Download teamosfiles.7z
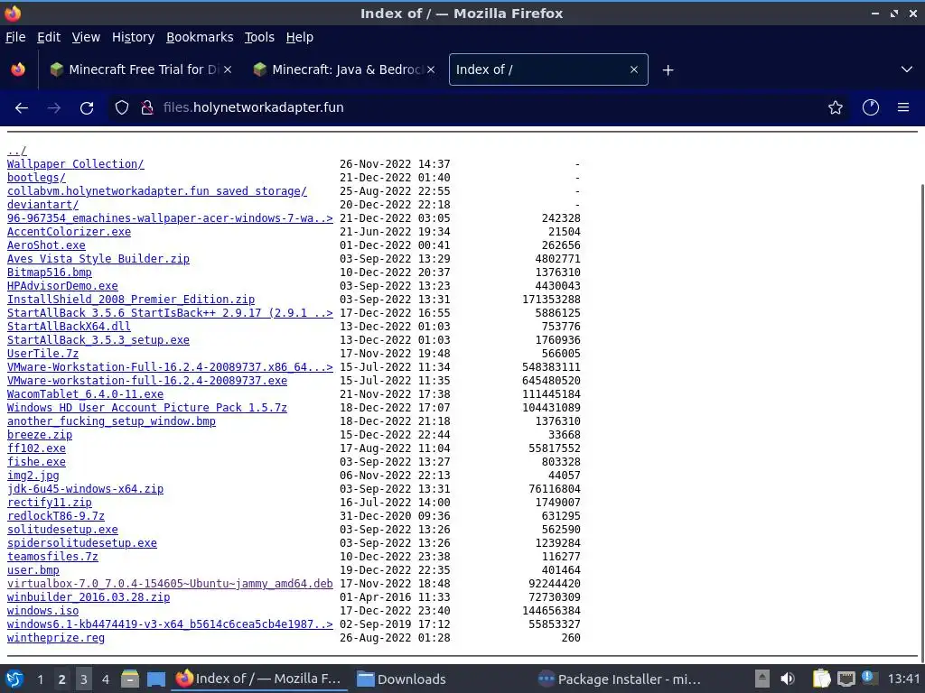925x693 pixels. pos(52,558)
